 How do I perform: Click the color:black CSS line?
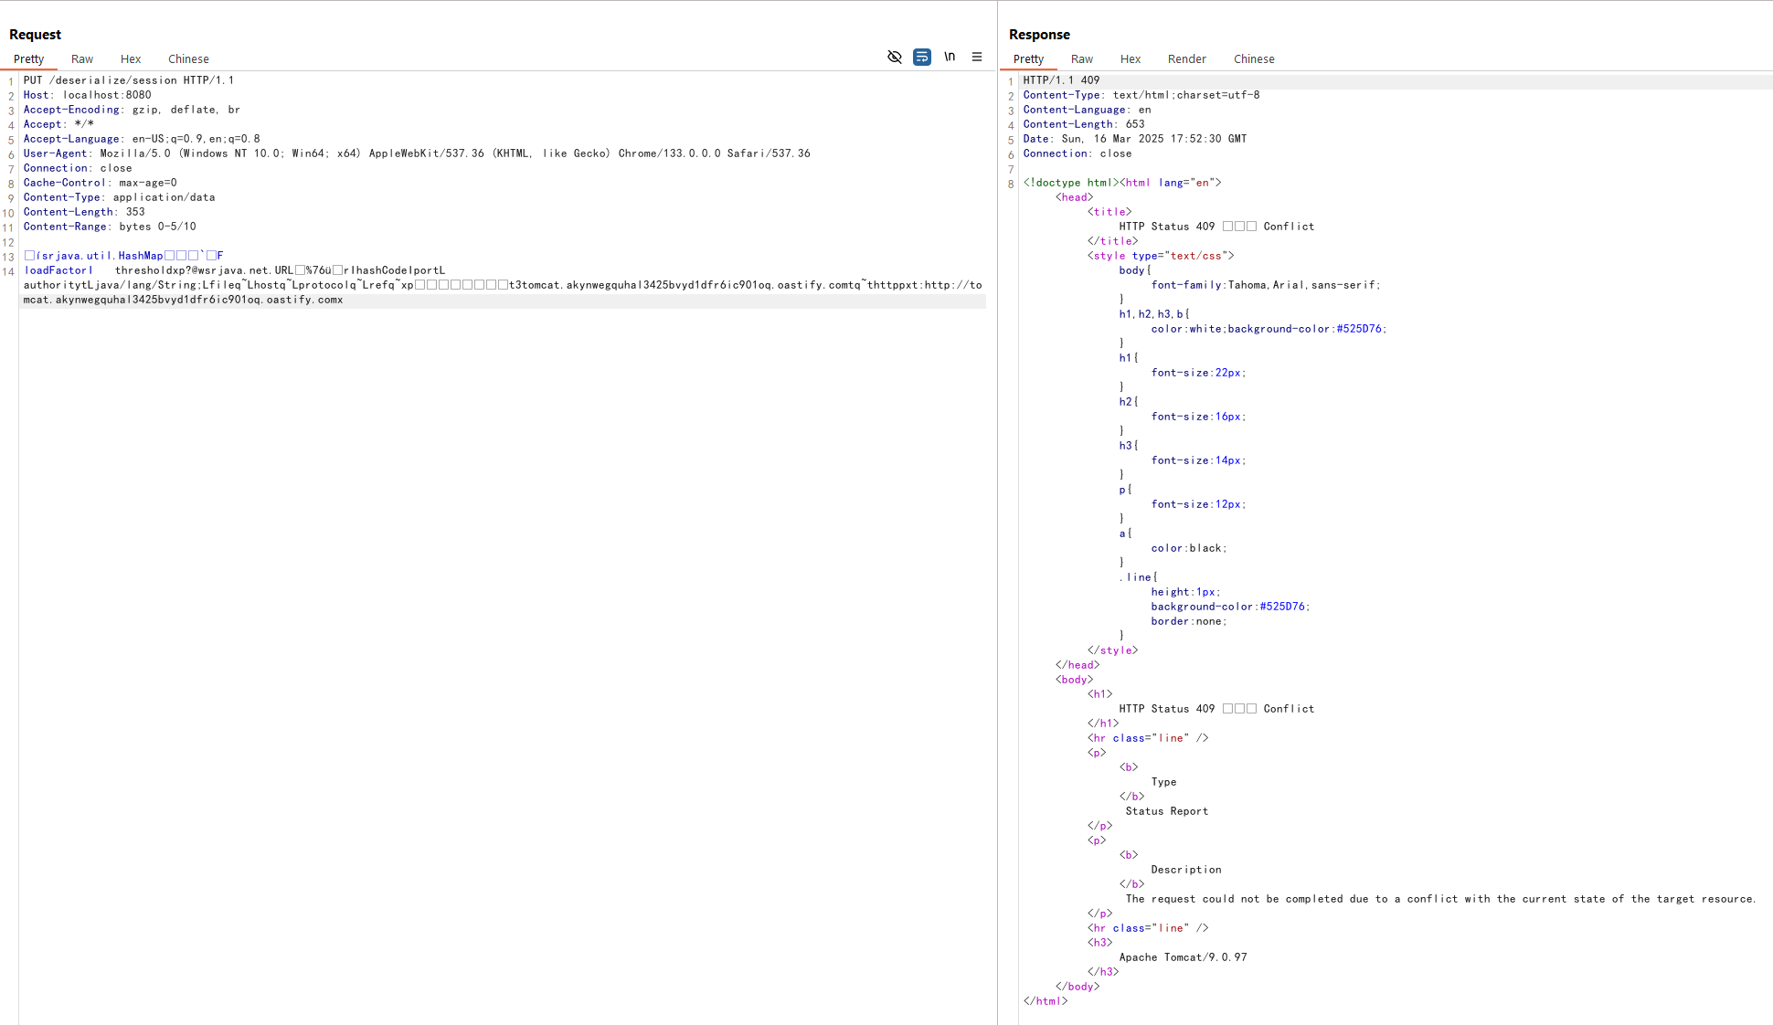1189,548
